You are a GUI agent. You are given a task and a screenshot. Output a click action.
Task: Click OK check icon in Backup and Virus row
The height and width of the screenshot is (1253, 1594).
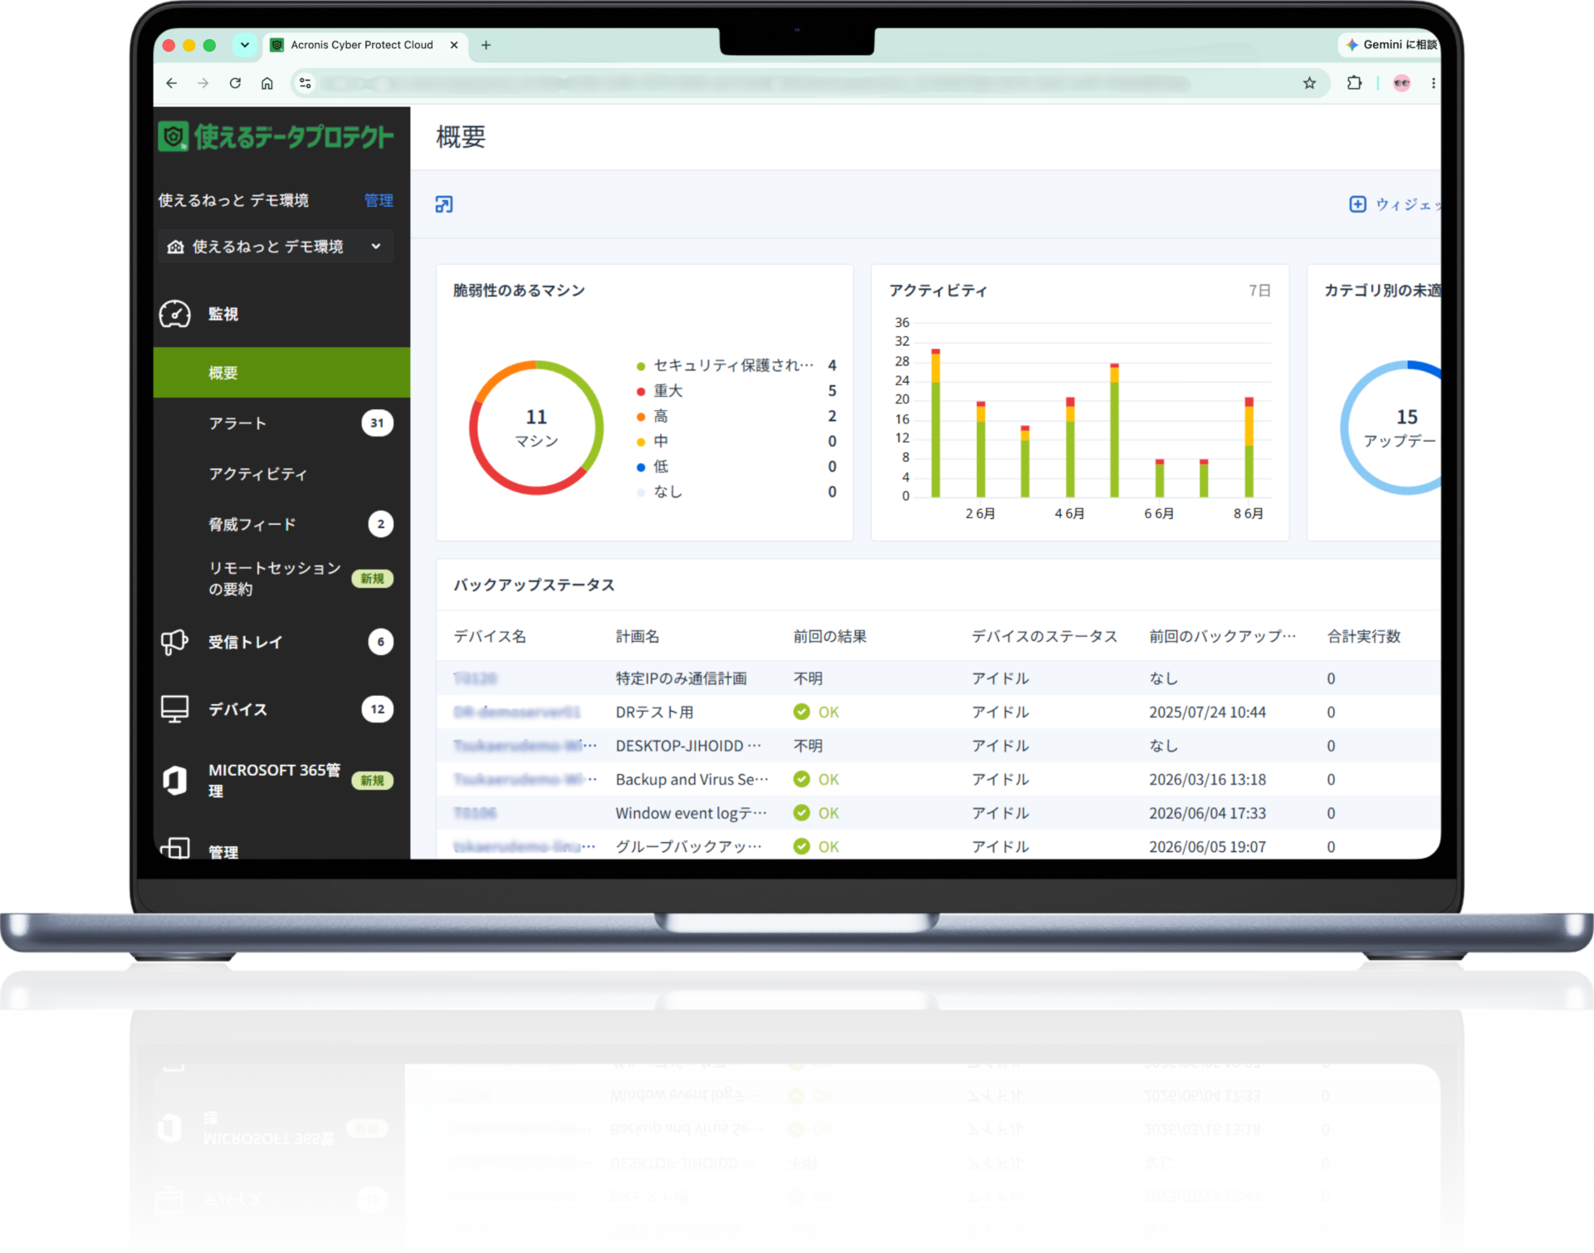(x=801, y=780)
